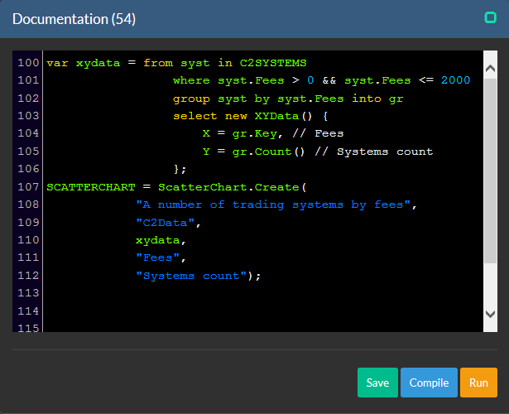Place cursor on 'C2SYSTEMS' in line 100
This screenshot has height=414, width=509.
pyautogui.click(x=273, y=63)
